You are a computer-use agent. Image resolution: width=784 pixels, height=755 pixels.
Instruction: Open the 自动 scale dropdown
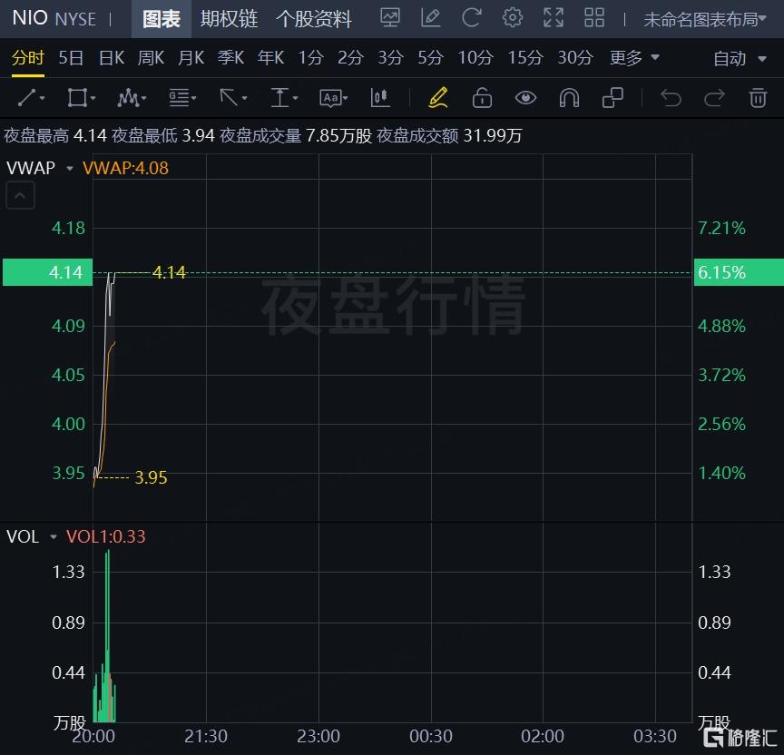click(x=740, y=58)
